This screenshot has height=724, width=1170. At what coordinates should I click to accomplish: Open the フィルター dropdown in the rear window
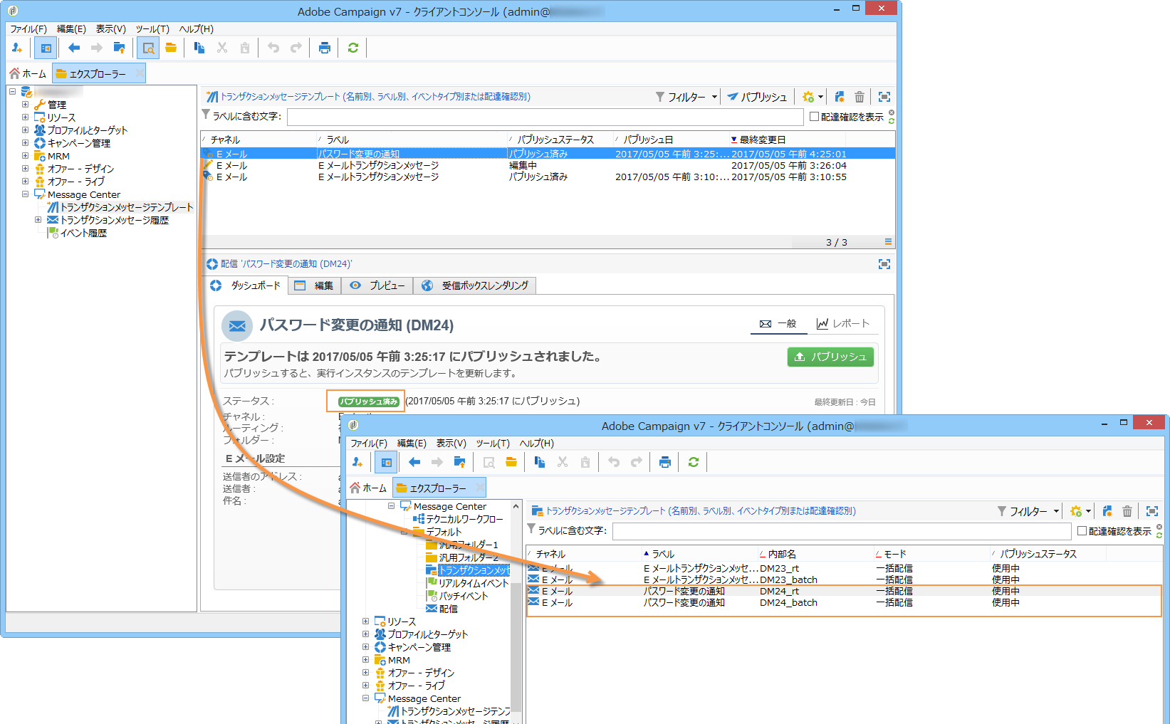(x=686, y=97)
